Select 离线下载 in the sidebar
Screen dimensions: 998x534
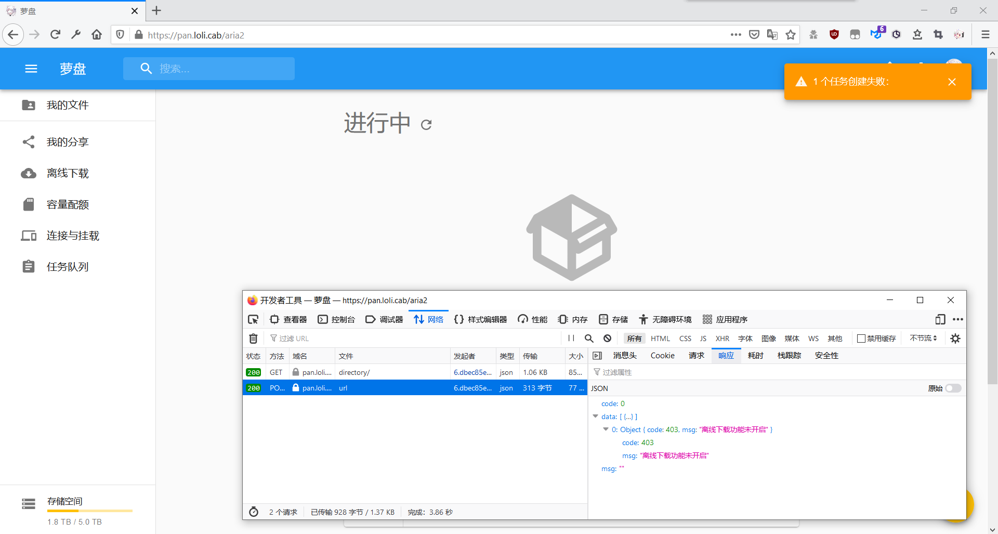78,173
